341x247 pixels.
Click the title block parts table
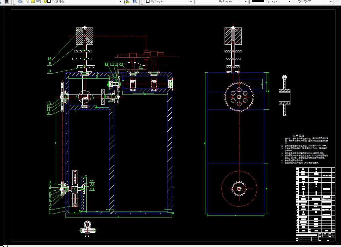[315, 204]
